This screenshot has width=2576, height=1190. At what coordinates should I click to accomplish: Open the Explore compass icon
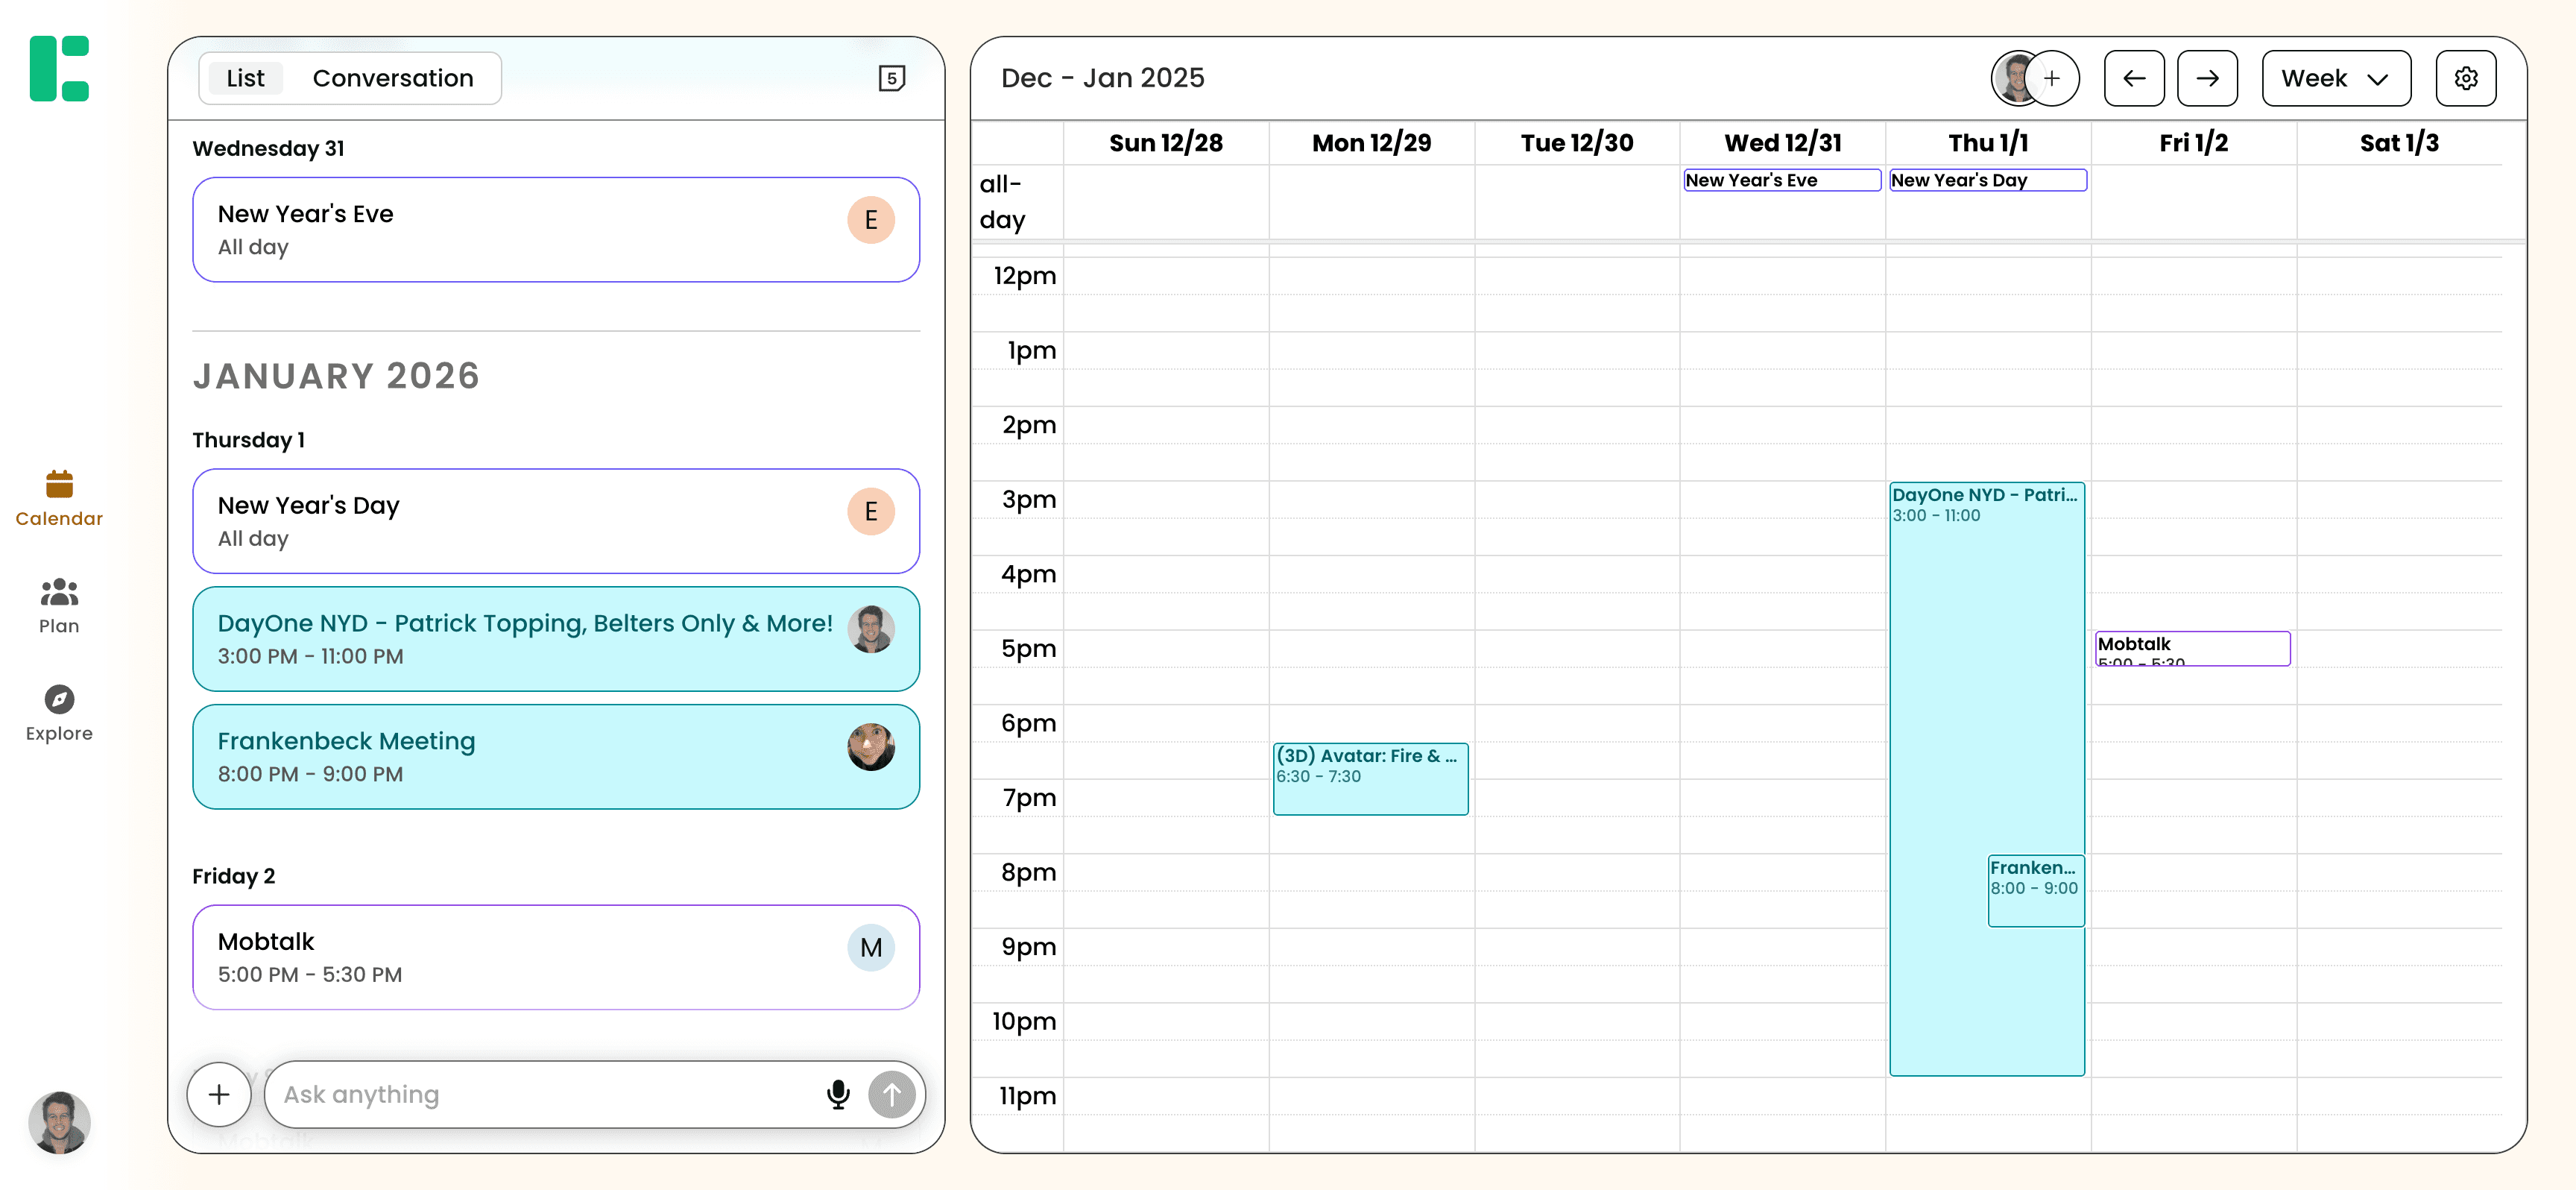point(59,700)
